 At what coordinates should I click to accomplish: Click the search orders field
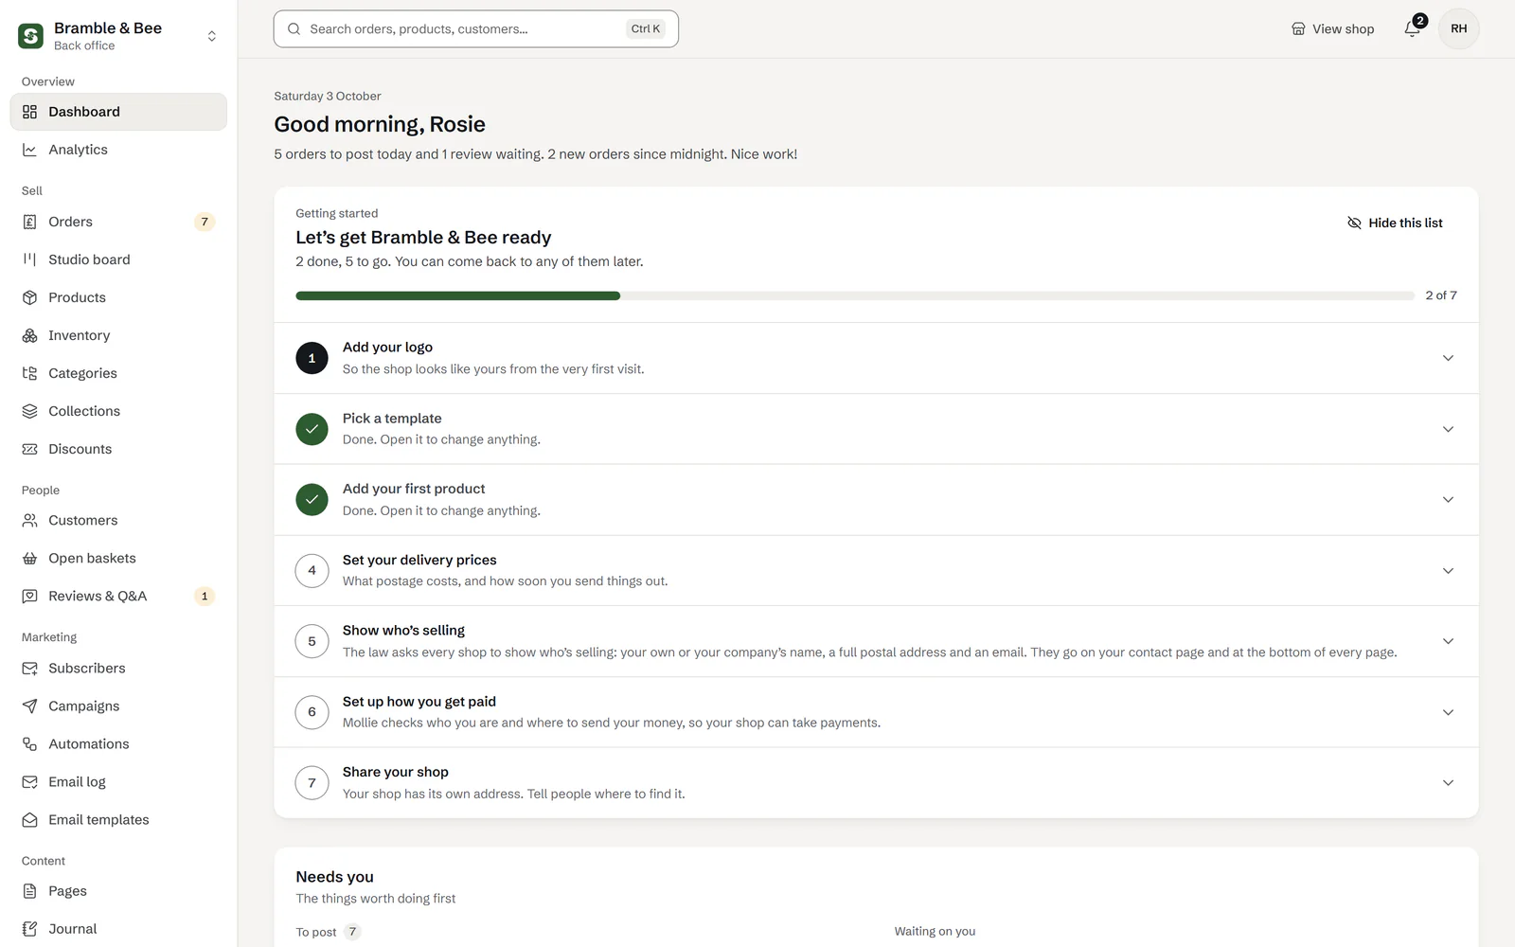[476, 29]
